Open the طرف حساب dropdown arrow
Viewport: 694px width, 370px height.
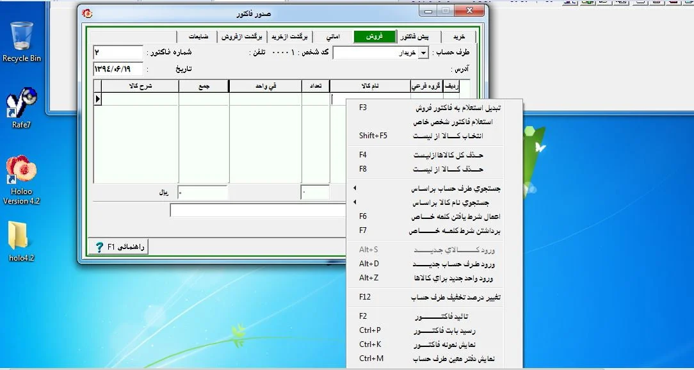coord(424,53)
